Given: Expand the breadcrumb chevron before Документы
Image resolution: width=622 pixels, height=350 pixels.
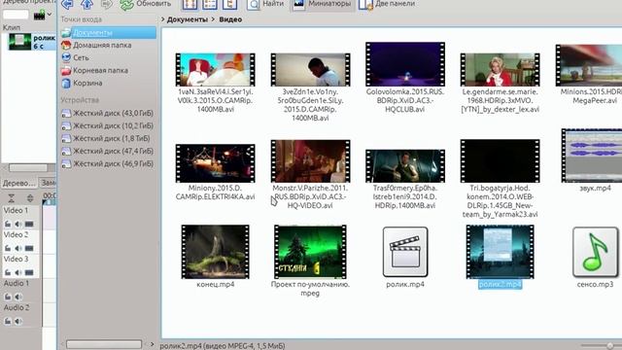Looking at the screenshot, I should 162,19.
